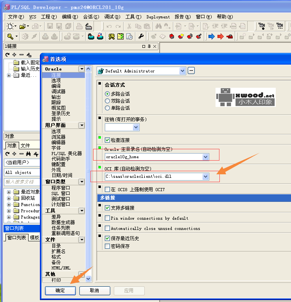Image resolution: width=291 pixels, height=302 pixels.
Task: Click the blue right arrow icon
Action: coord(211,36)
